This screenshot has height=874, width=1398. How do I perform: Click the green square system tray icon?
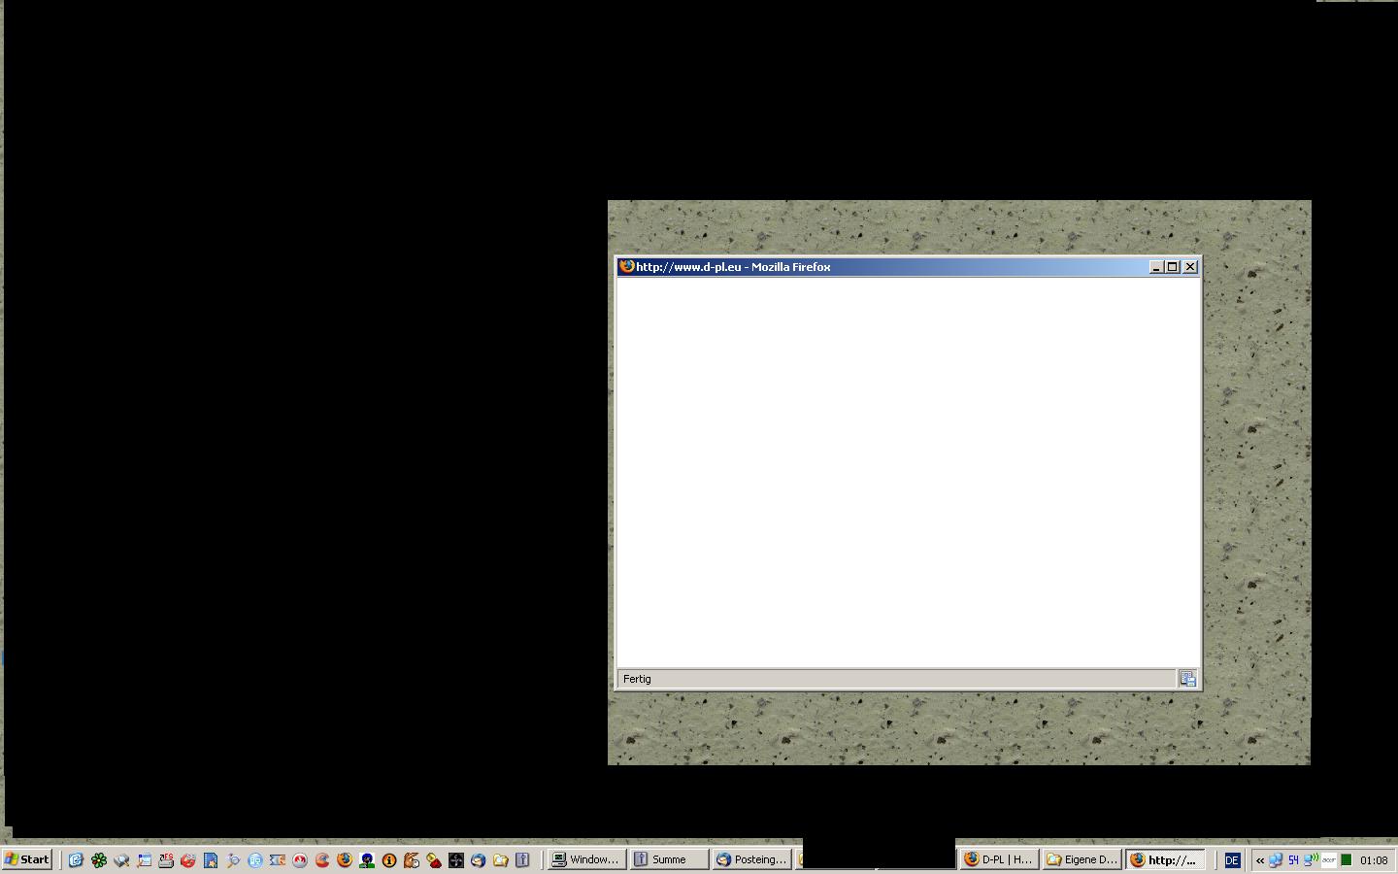(1347, 860)
